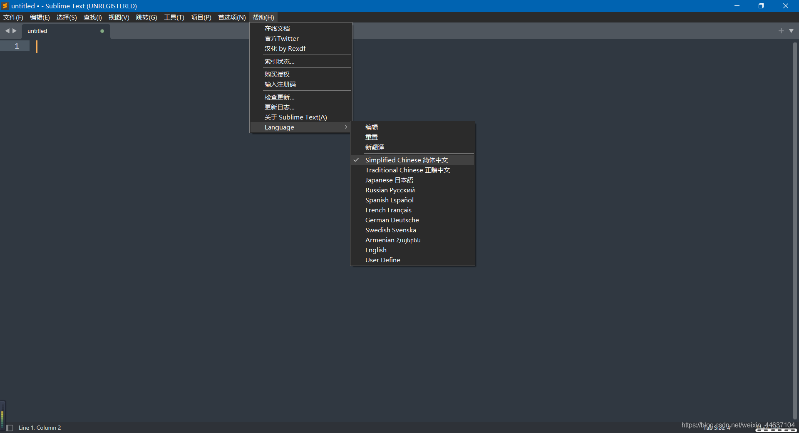Click the vertical scrollbar of editor
Screen dimensions: 799x433
(x=794, y=230)
